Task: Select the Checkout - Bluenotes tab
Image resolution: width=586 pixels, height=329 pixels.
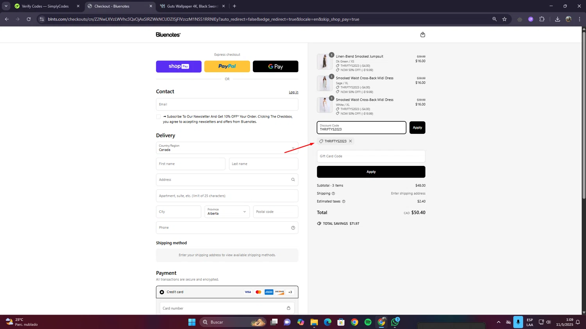Action: (x=118, y=6)
